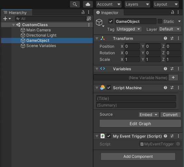Click the Scale Z field
The height and width of the screenshot is (167, 184).
[x=174, y=59]
